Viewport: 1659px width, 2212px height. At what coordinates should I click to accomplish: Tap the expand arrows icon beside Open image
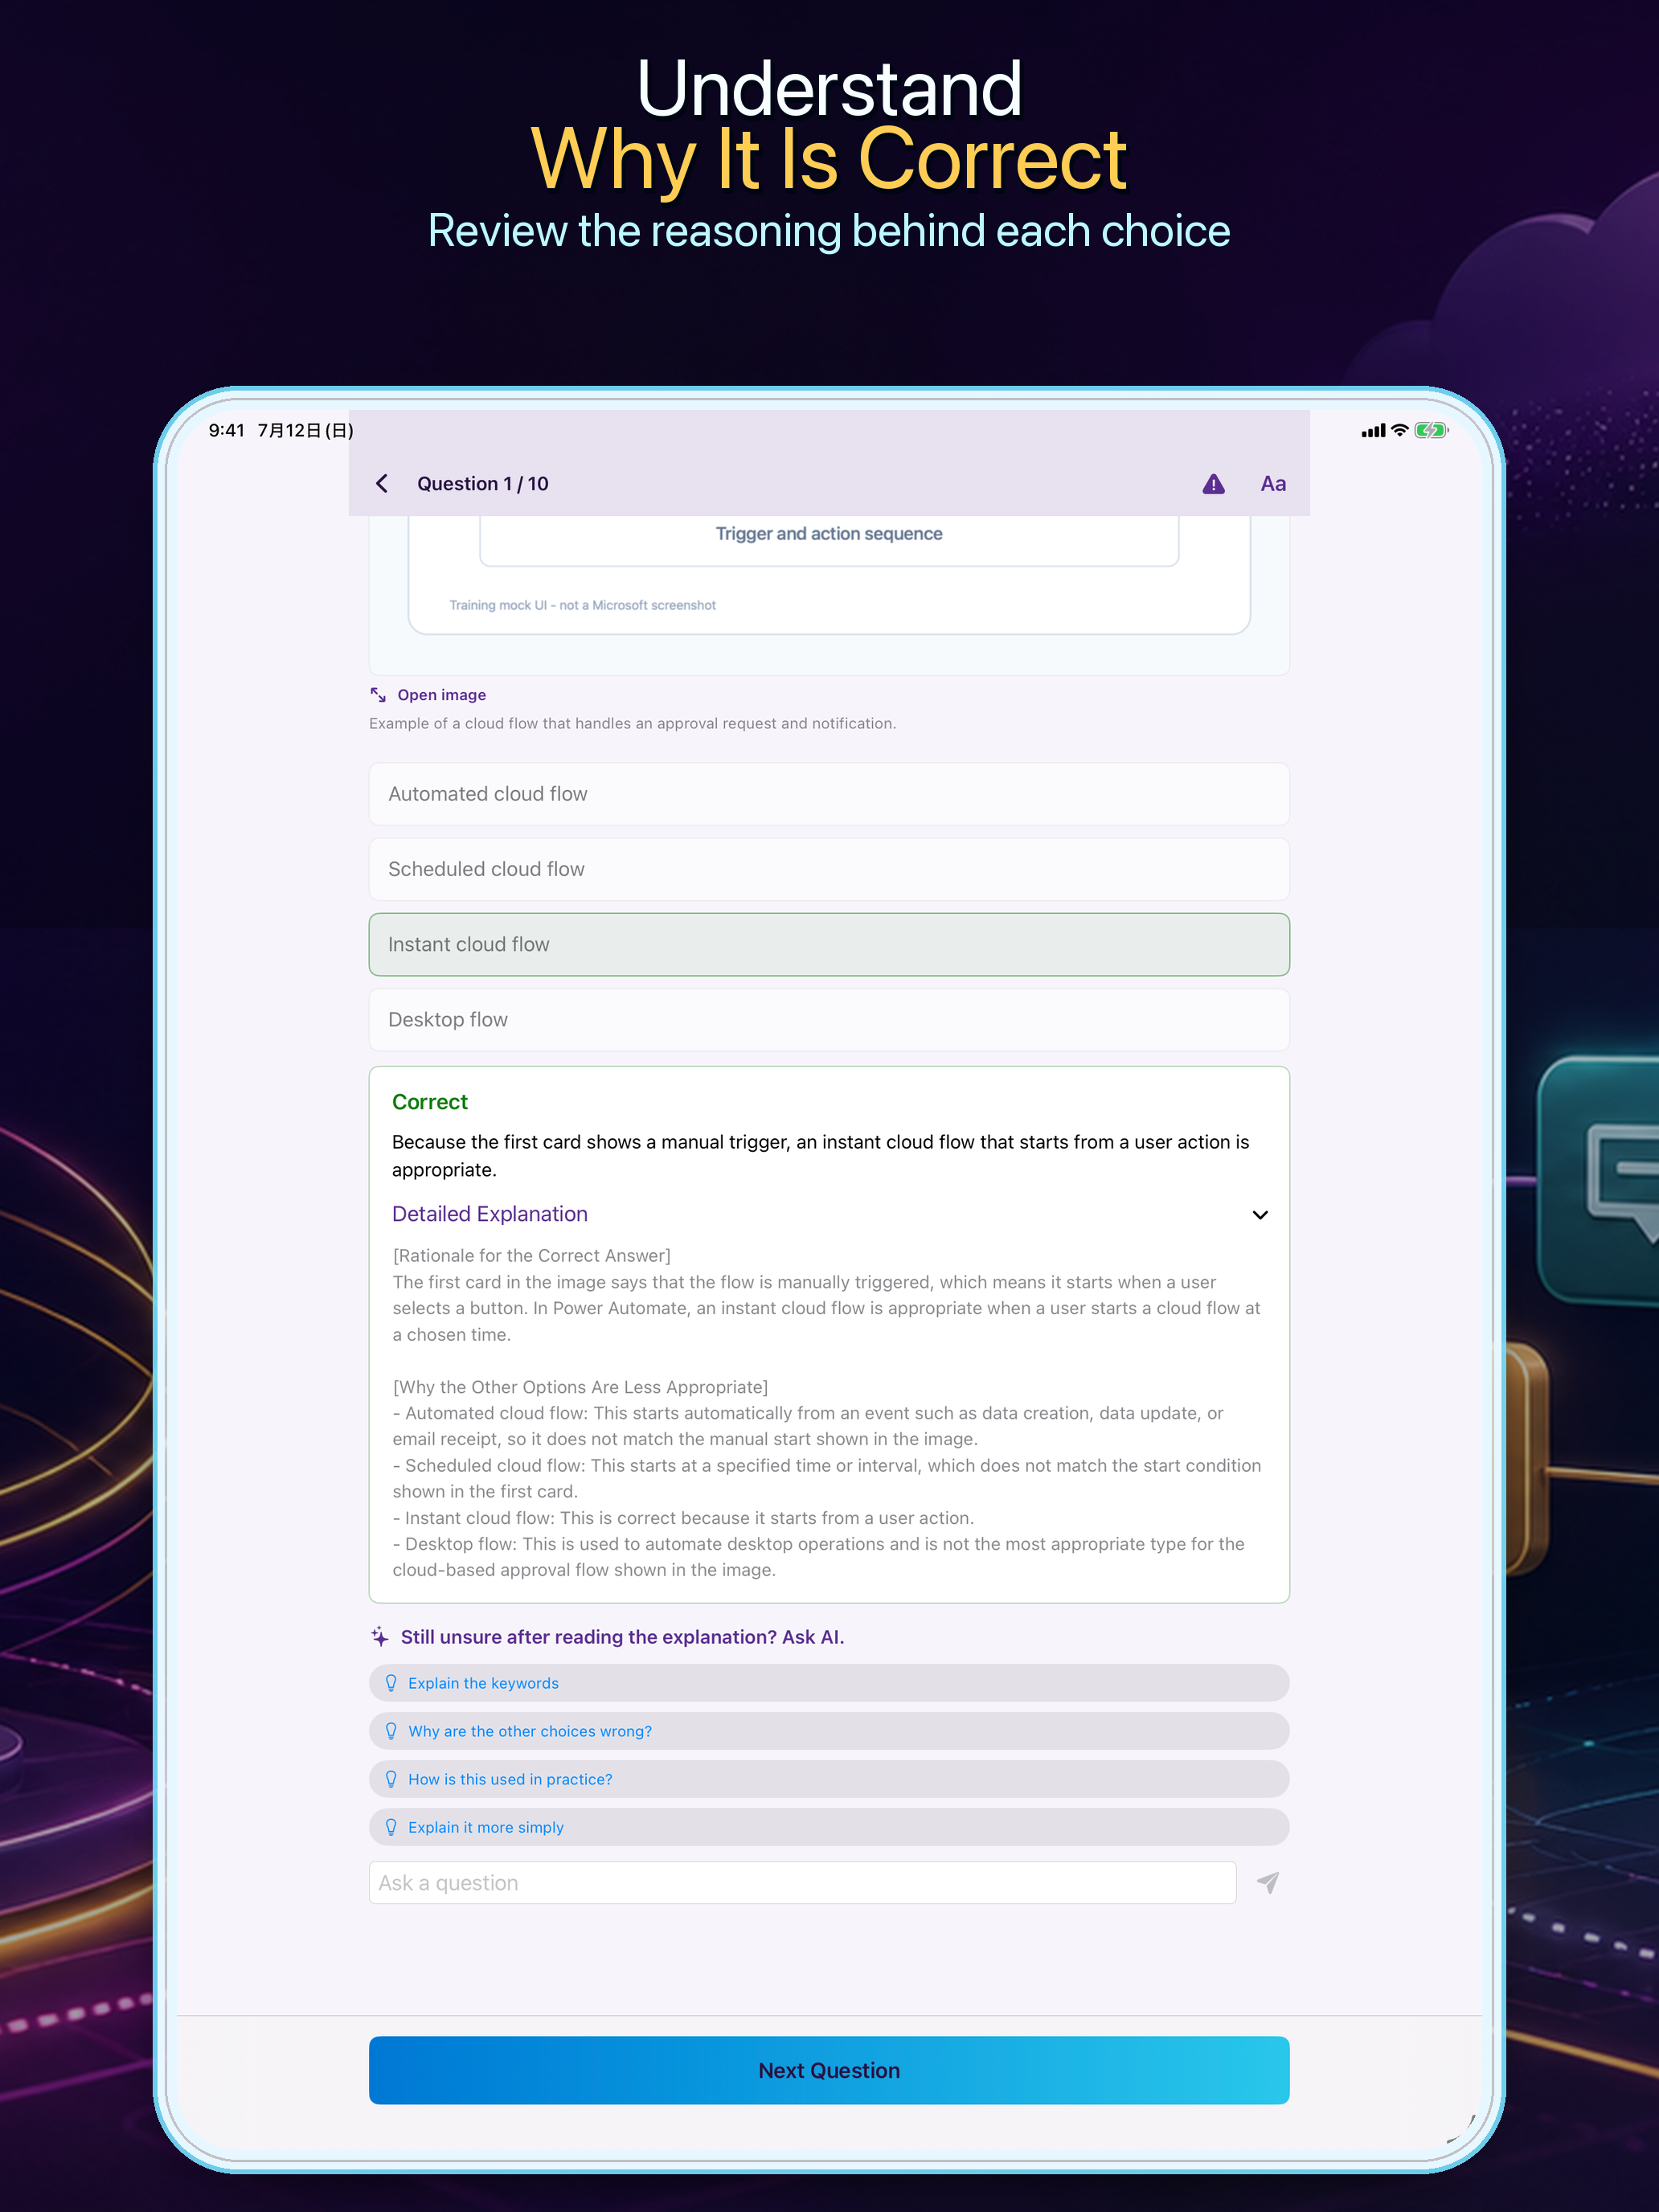pos(378,695)
